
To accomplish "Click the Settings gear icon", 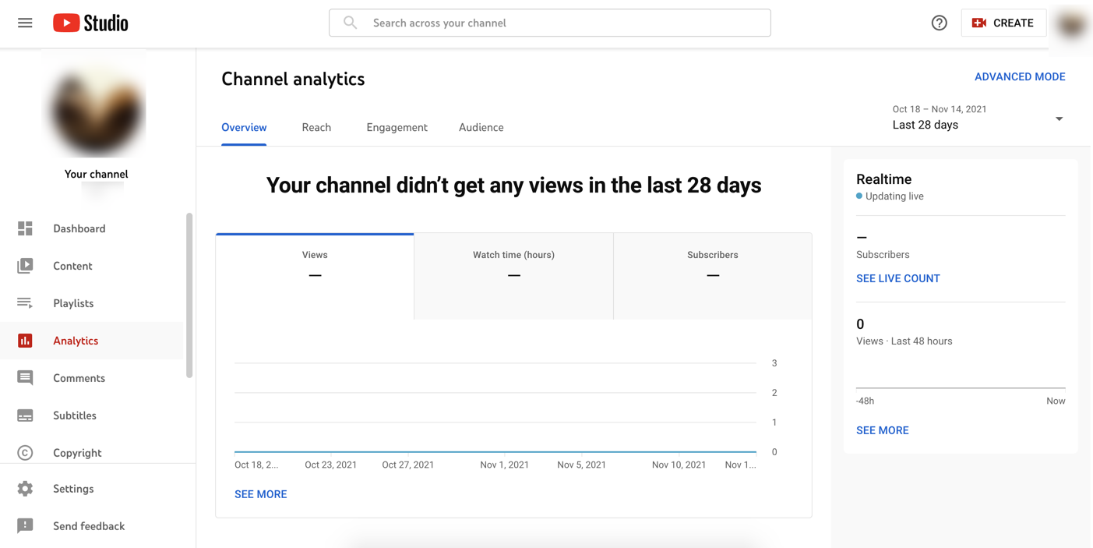I will 25,489.
